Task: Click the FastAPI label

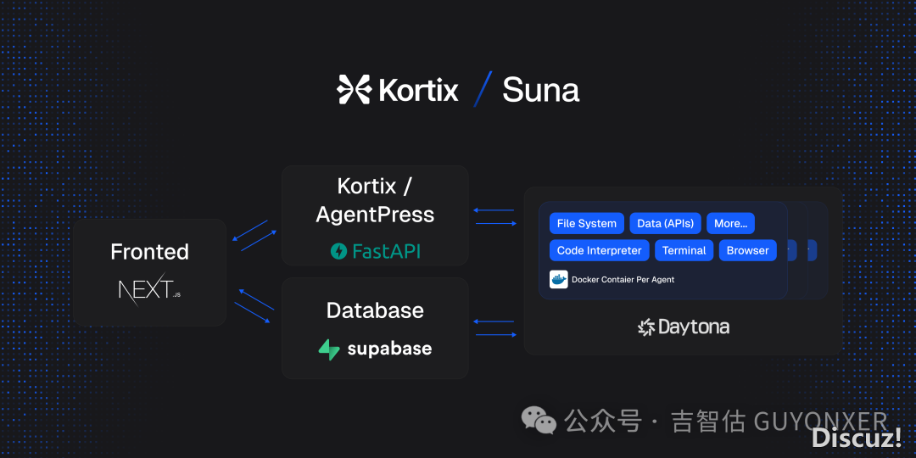Action: [386, 252]
